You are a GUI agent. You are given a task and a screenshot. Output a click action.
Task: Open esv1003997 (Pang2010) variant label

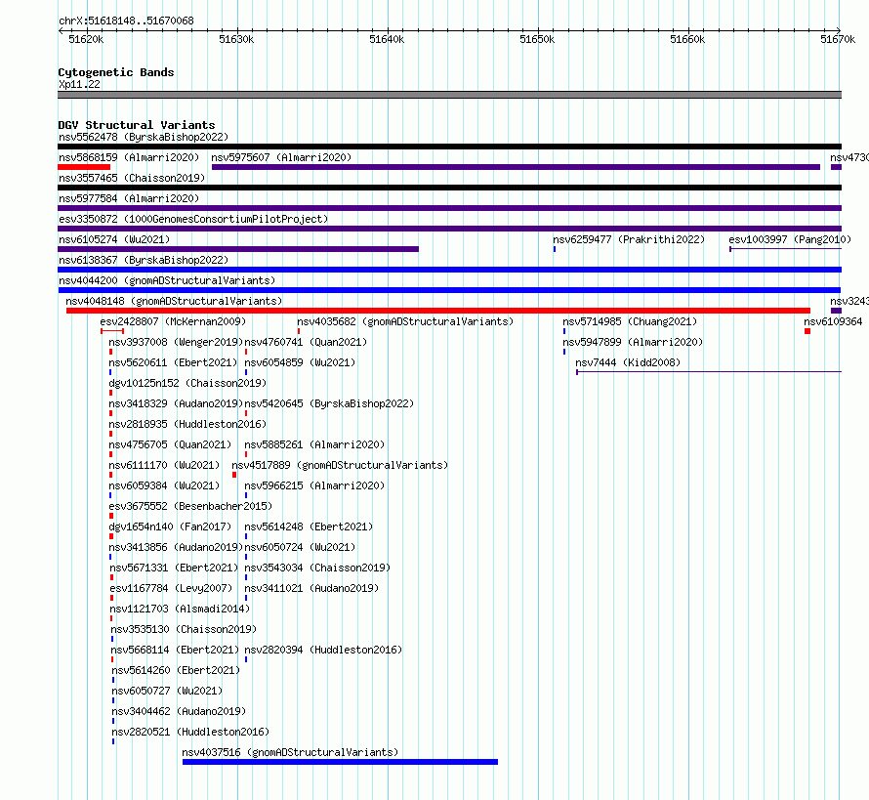coord(790,239)
